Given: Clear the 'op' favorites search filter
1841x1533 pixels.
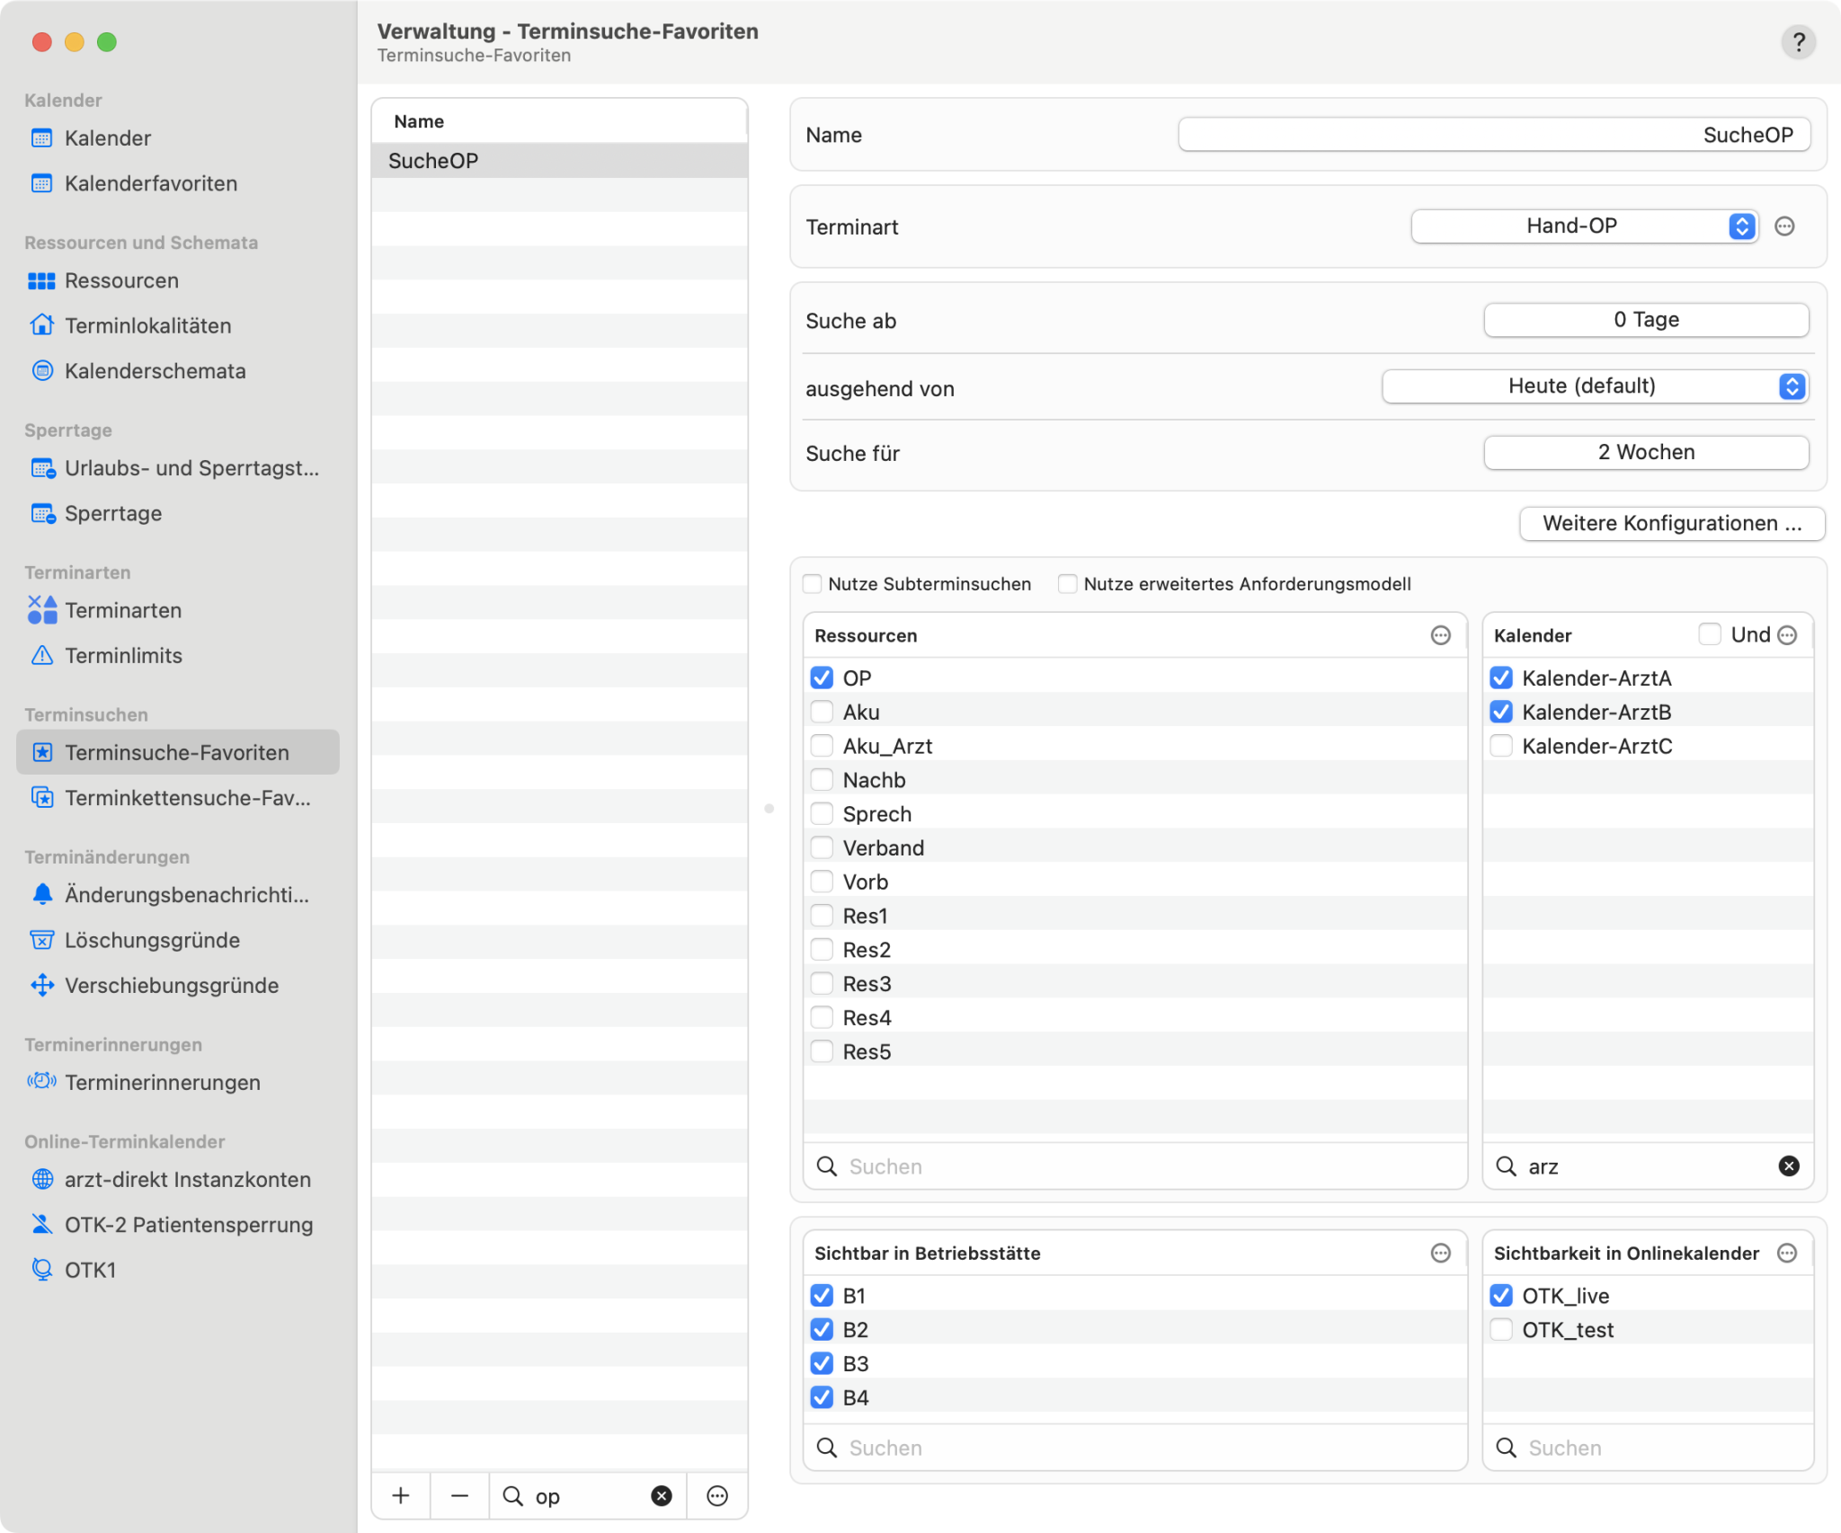Looking at the screenshot, I should point(662,1495).
